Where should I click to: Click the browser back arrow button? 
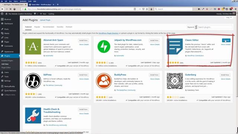tap(3, 9)
